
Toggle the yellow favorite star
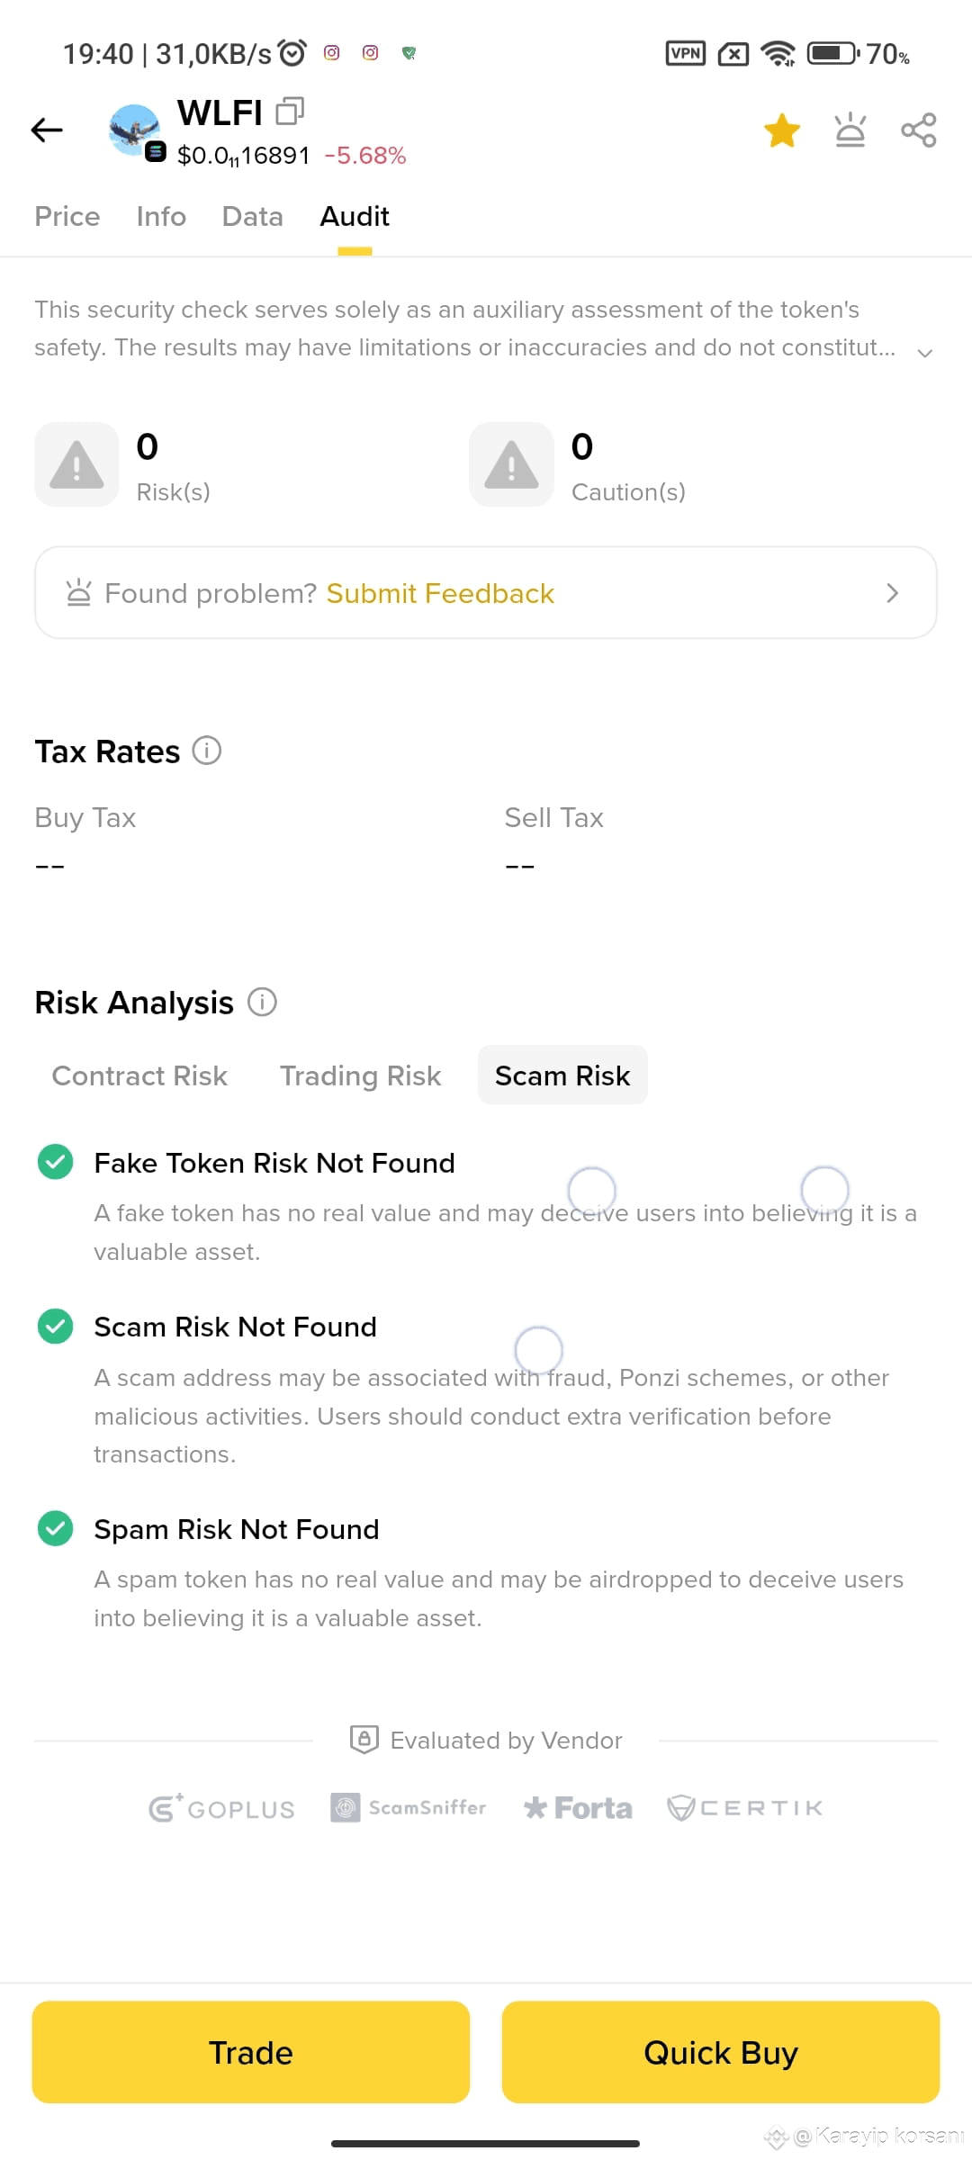pos(782,130)
